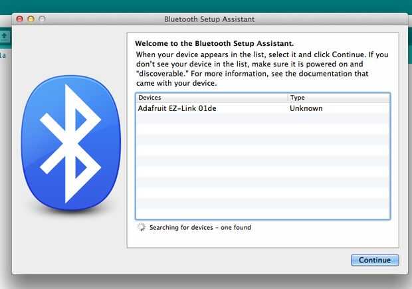Image resolution: width=412 pixels, height=289 pixels.
Task: Close the Bluetooth Setup Assistant window
Action: [x=20, y=19]
